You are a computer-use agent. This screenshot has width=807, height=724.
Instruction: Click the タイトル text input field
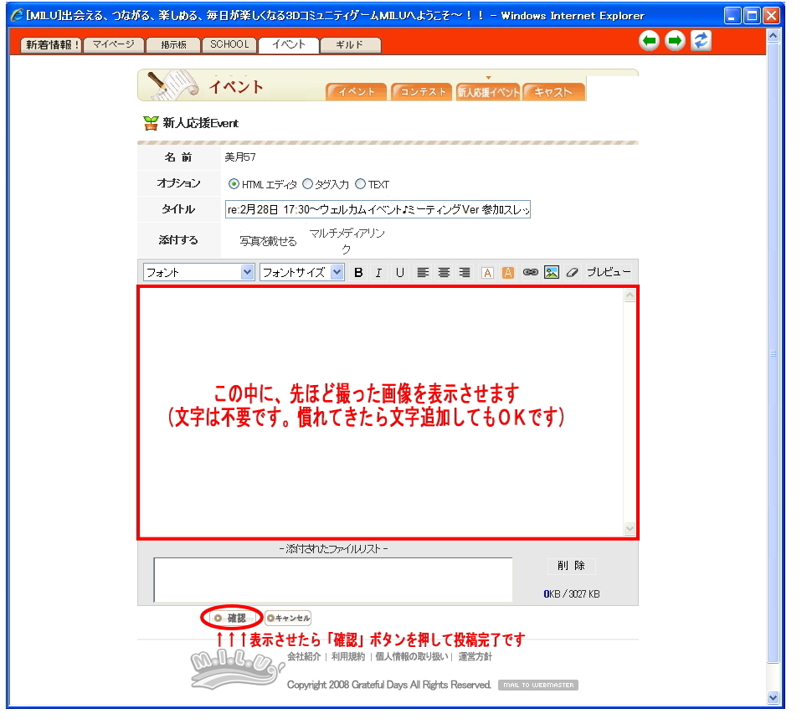[378, 209]
